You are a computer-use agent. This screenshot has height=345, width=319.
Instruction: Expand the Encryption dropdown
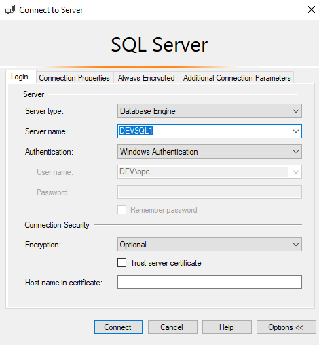[210, 245]
